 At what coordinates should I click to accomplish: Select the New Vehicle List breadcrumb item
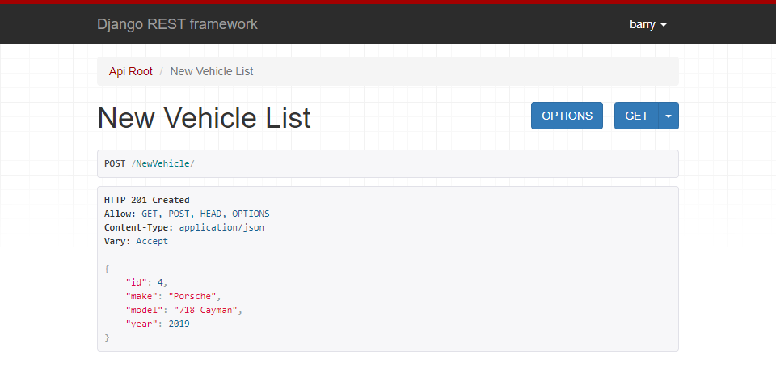[x=212, y=71]
